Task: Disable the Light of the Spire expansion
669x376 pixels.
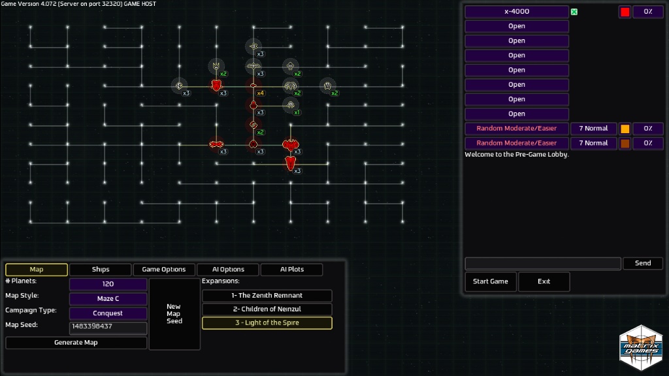Action: [267, 322]
